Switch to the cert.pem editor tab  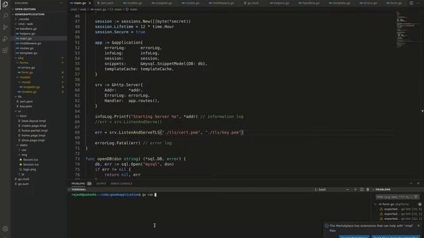(x=106, y=3)
